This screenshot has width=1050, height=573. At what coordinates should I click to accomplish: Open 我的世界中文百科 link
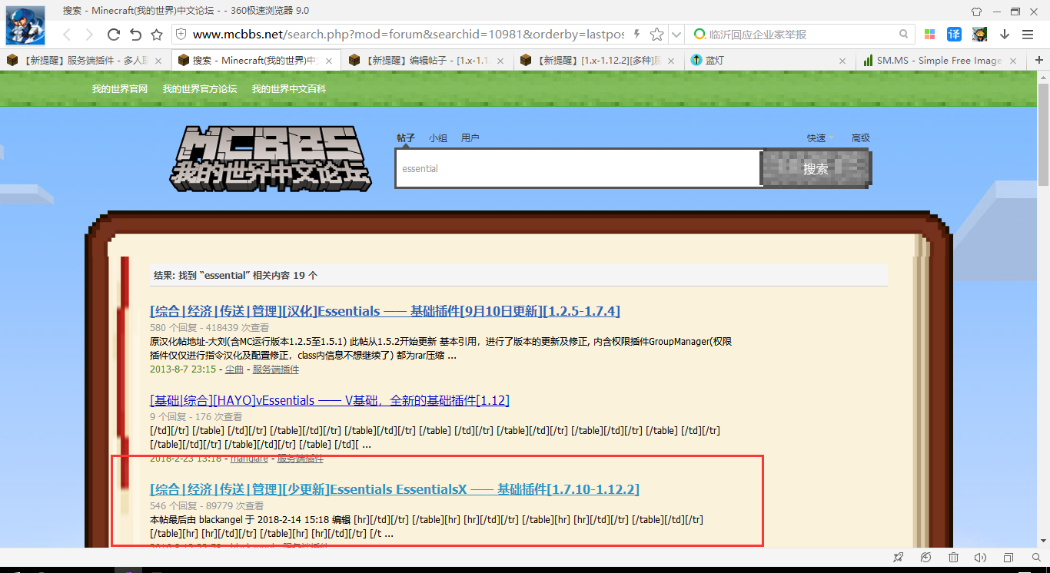coord(289,89)
